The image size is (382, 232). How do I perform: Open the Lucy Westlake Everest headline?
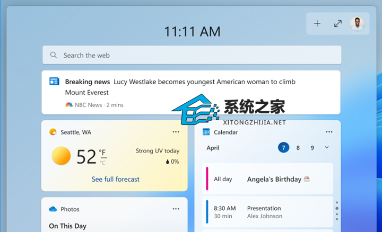[x=180, y=87]
